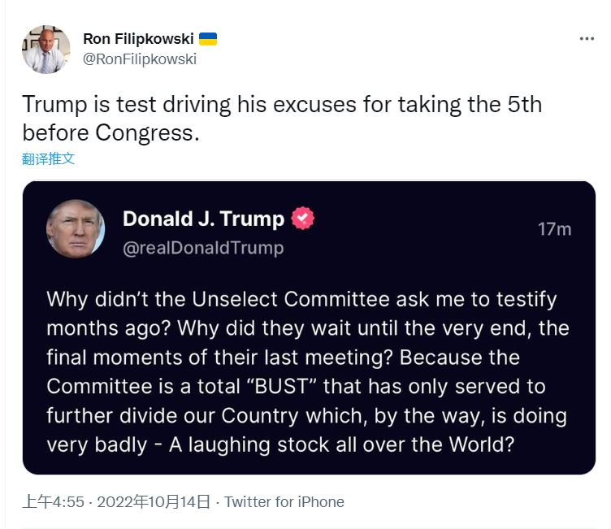Image resolution: width=611 pixels, height=529 pixels.
Task: Click the @RonFilipkowski handle
Action: coord(140,59)
